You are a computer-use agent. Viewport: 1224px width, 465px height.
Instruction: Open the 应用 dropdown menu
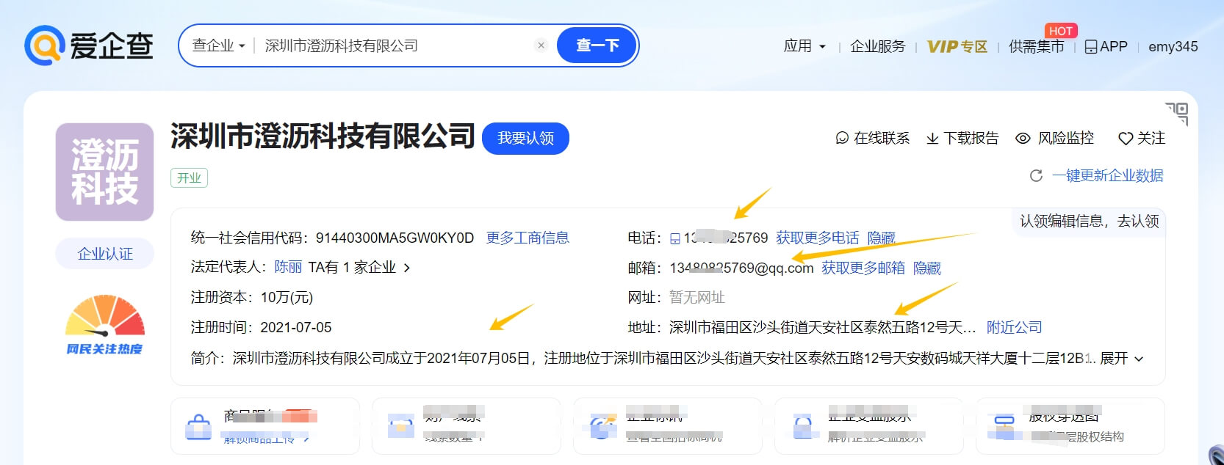(x=804, y=46)
